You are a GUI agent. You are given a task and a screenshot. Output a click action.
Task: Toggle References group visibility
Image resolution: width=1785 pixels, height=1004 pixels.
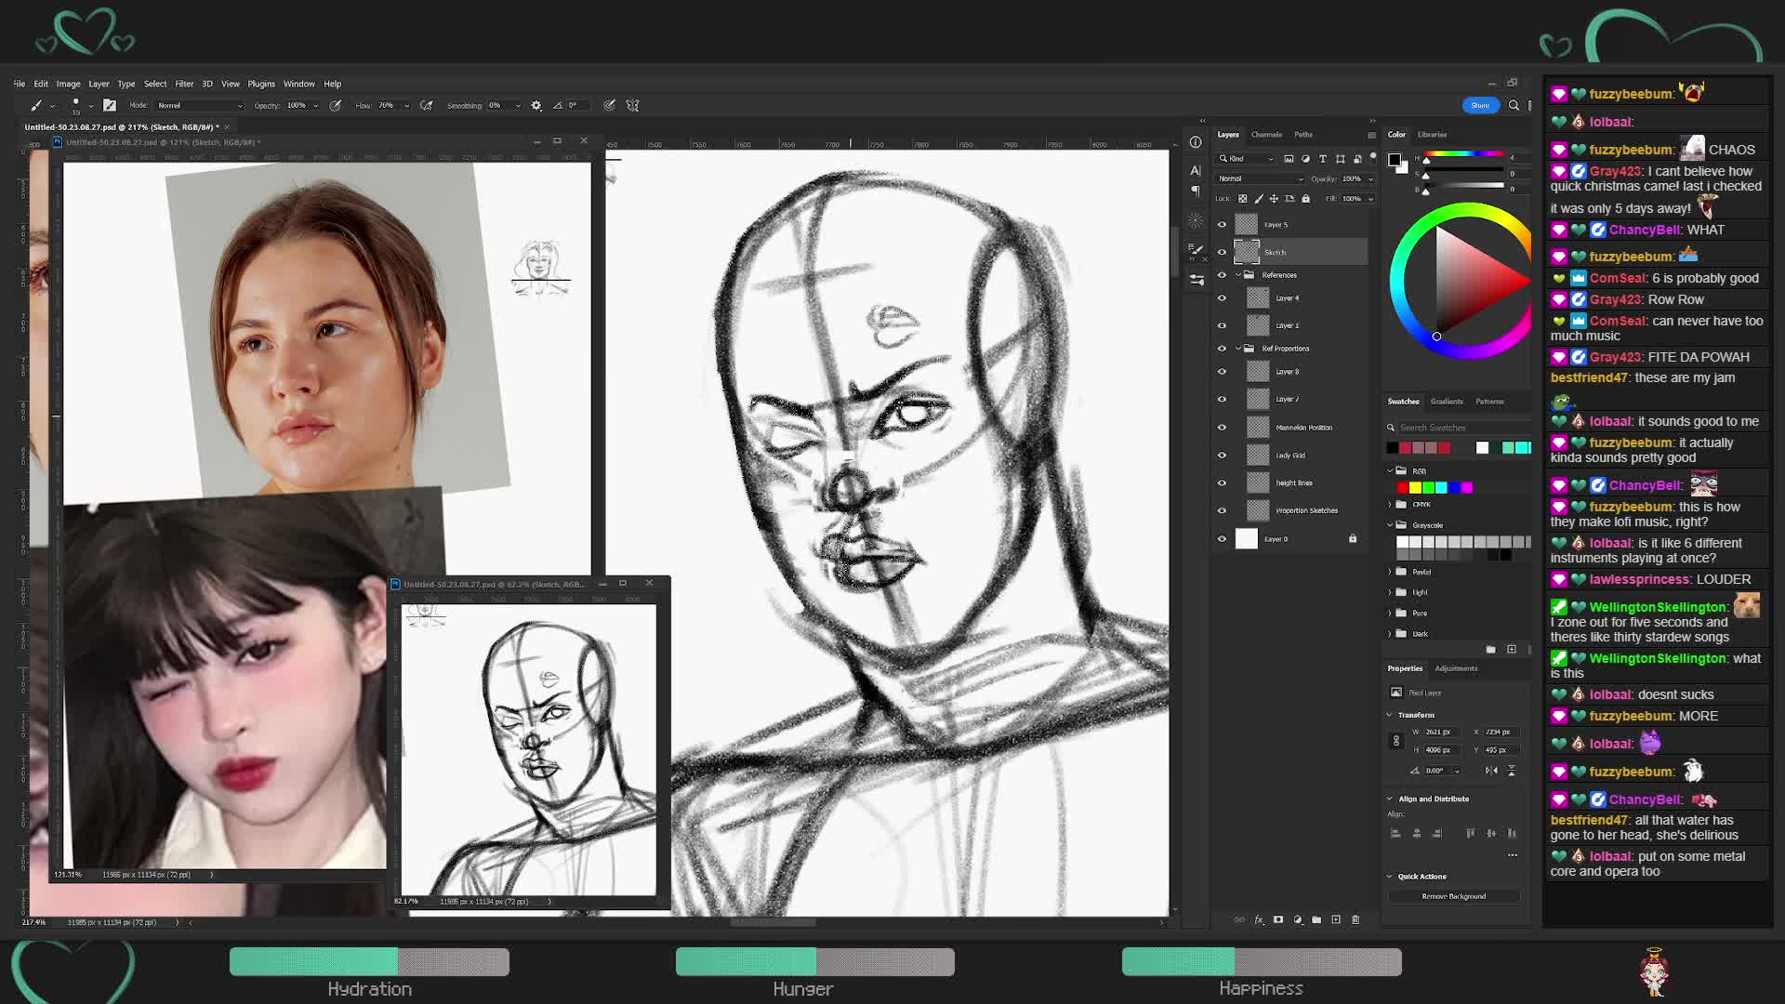pyautogui.click(x=1223, y=275)
